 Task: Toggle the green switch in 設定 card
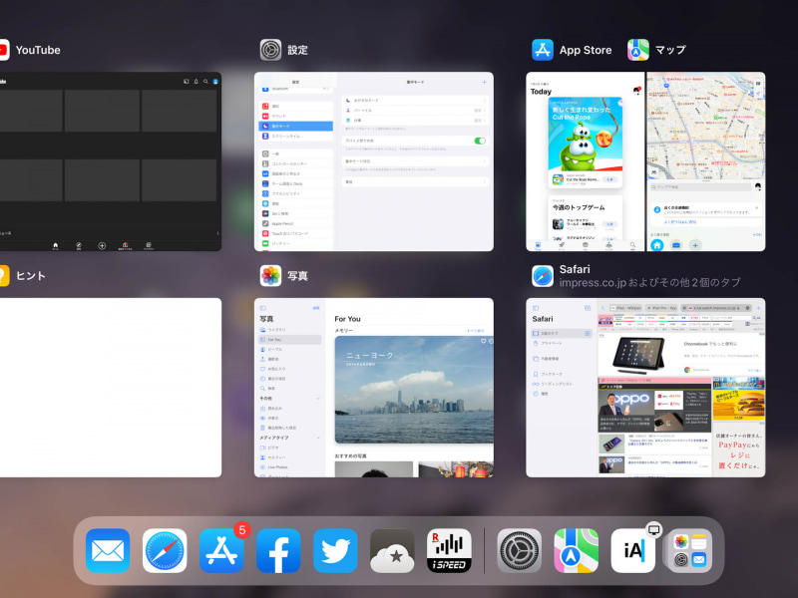480,141
